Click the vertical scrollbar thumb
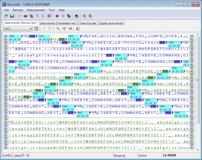 click(198, 80)
